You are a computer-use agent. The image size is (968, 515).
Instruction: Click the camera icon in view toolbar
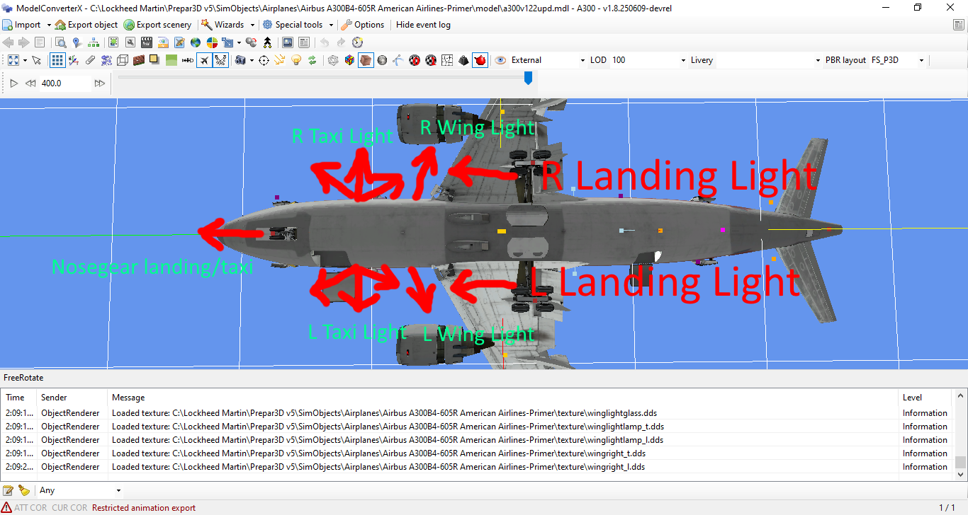(240, 60)
